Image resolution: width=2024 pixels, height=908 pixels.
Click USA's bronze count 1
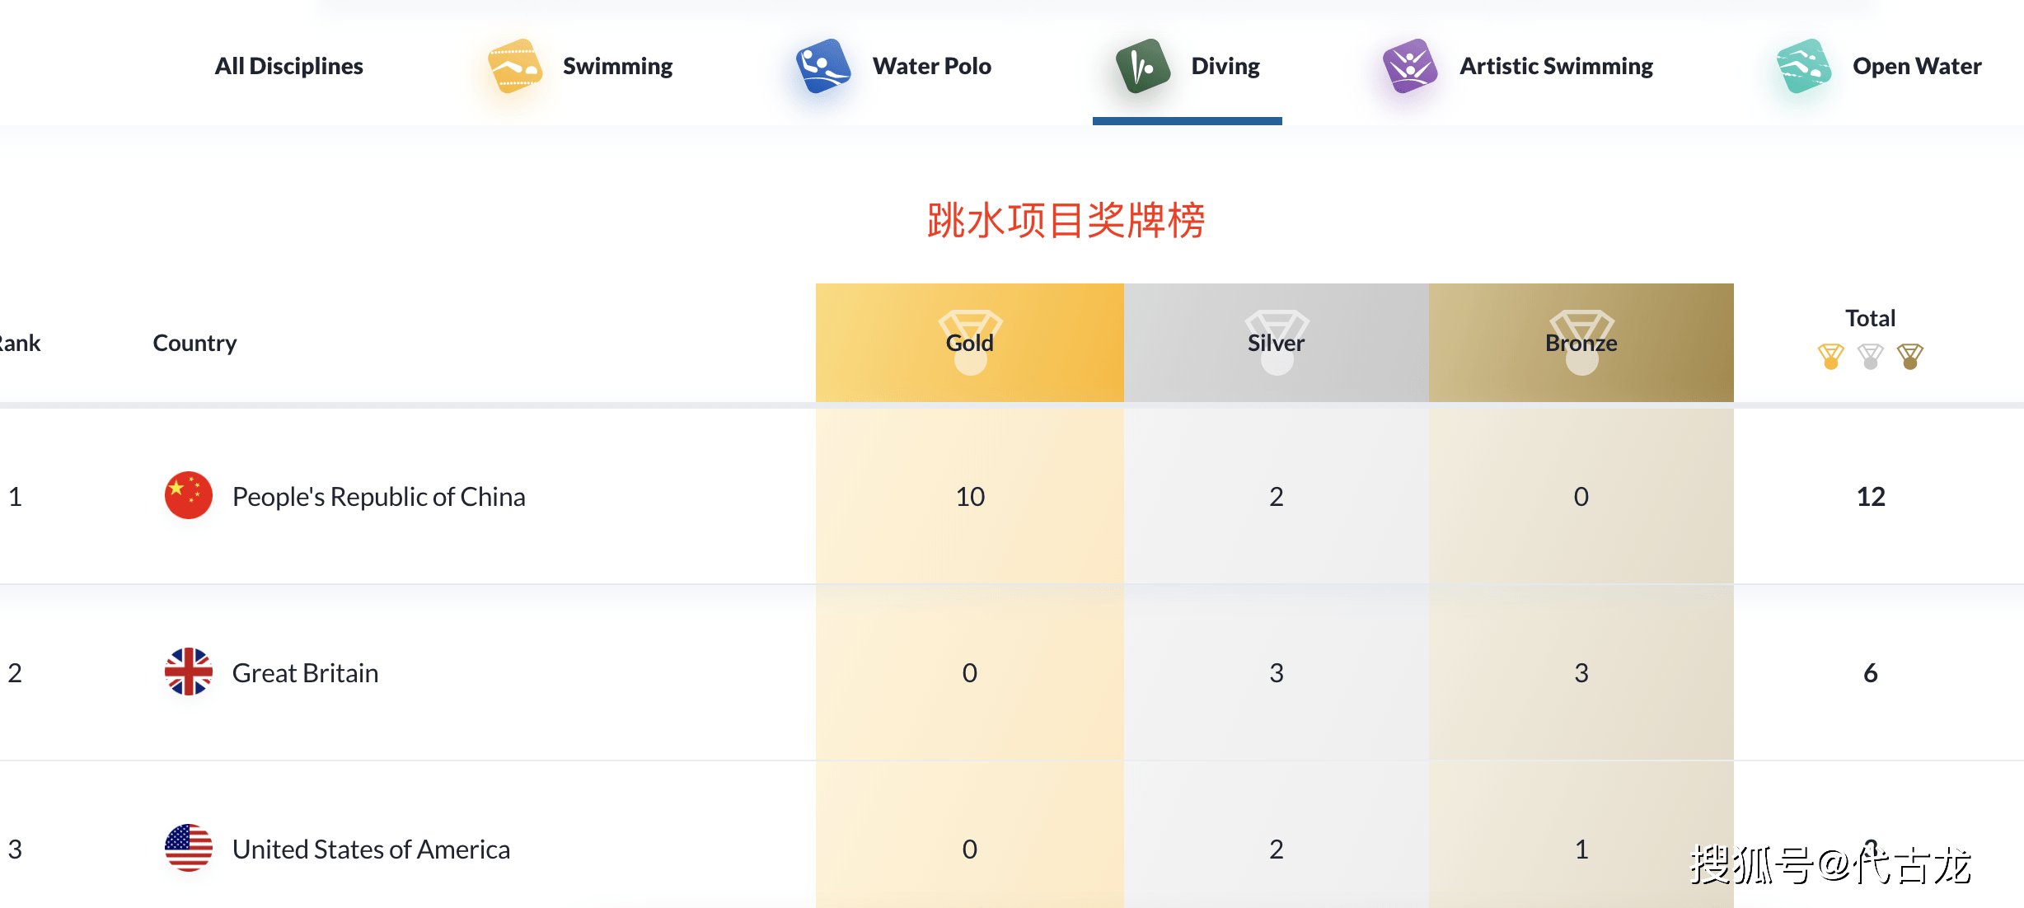pos(1581,849)
